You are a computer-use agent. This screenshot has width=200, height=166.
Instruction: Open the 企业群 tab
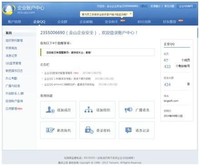62,22
